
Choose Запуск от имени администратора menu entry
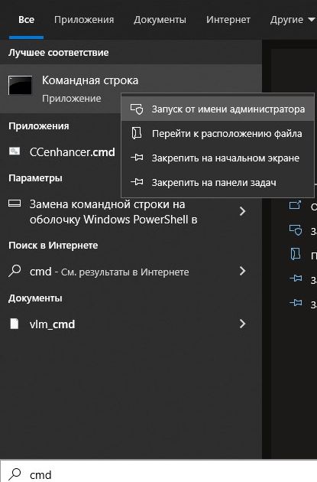pos(218,109)
